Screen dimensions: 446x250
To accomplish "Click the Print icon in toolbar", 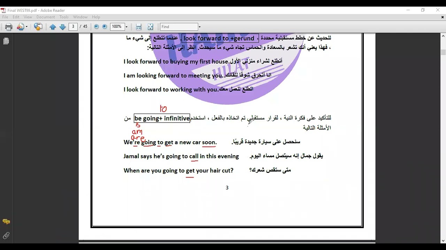I will tap(8, 27).
